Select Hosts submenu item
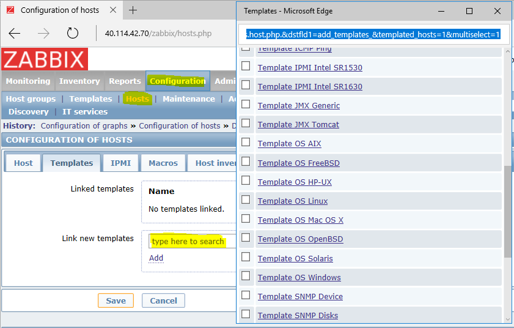The image size is (514, 328). pos(138,99)
